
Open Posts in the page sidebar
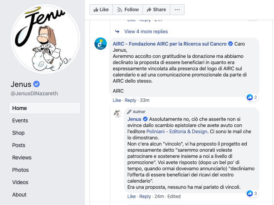click(x=19, y=145)
